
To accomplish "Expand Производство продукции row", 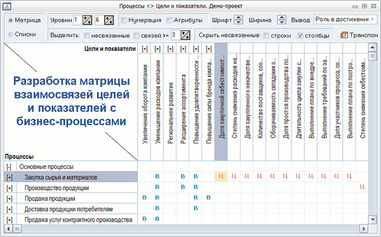I will 10,188.
